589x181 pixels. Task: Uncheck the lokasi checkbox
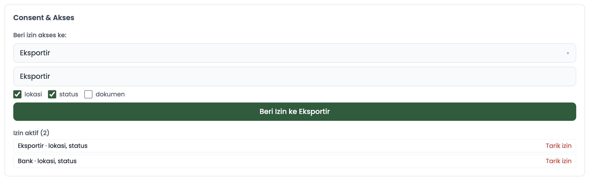(17, 94)
